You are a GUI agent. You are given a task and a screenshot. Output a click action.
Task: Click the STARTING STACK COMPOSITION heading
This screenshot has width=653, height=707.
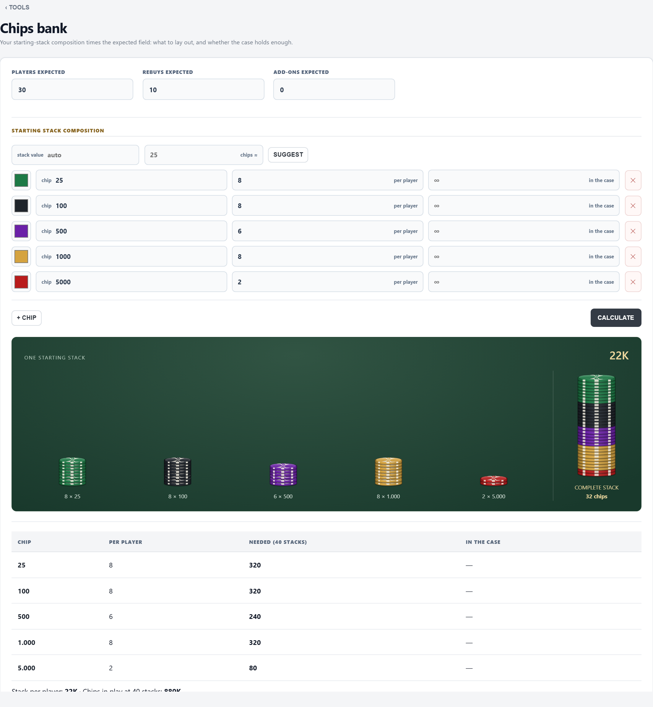pos(58,131)
